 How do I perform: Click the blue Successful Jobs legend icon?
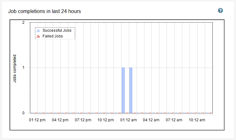point(38,31)
